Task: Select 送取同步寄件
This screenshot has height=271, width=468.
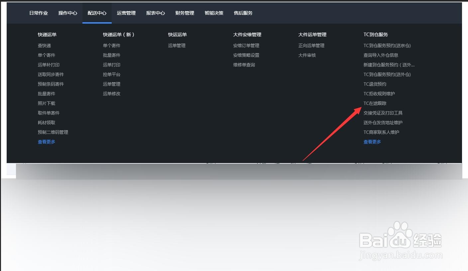Action: [51, 74]
